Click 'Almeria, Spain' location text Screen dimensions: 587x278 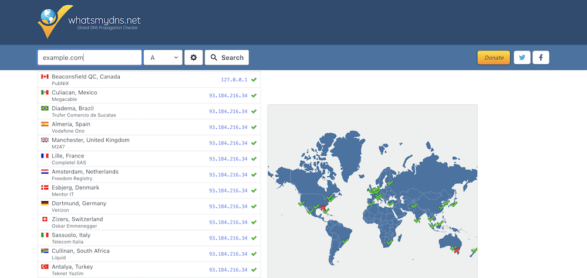[71, 124]
